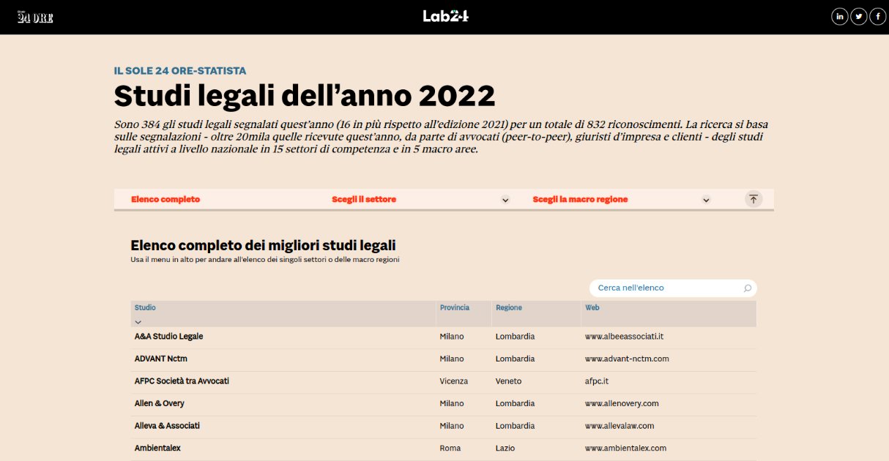Click the magnifier icon in search box
The height and width of the screenshot is (461, 889).
pos(747,288)
